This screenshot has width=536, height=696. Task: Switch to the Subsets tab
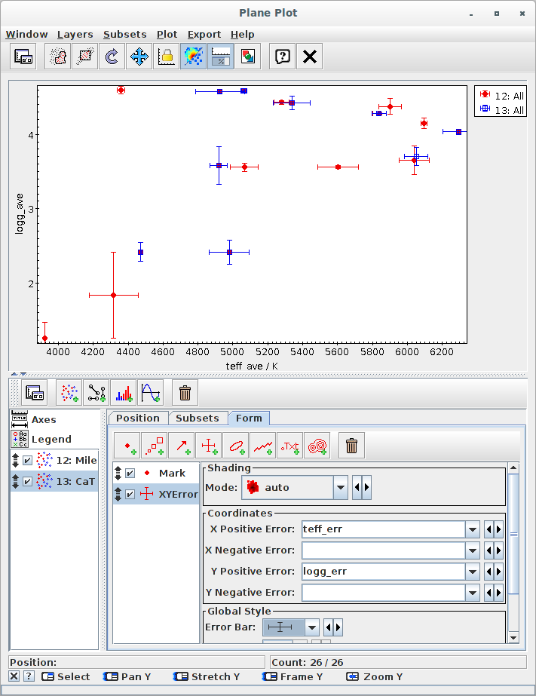[198, 419]
